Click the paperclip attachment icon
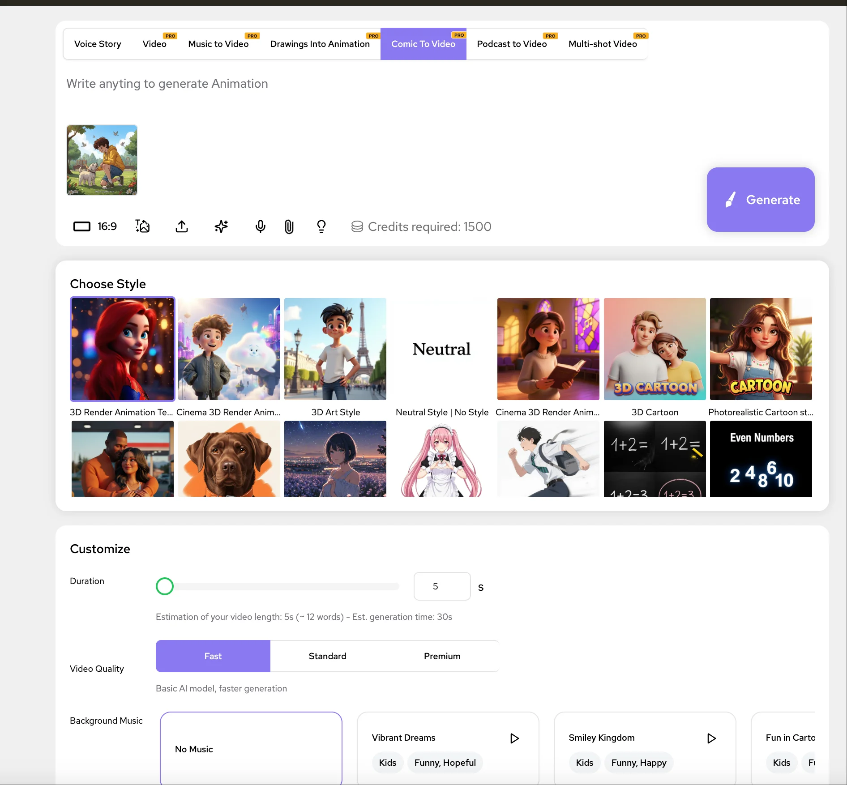 coord(289,227)
